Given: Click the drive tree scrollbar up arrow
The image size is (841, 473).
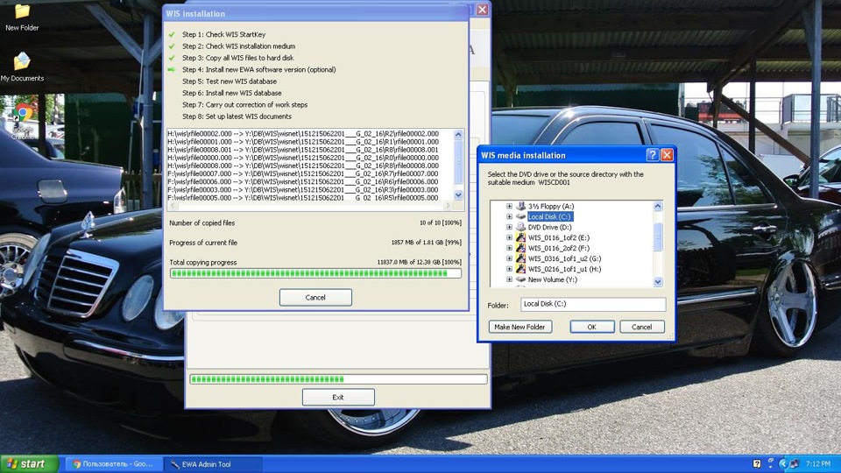Looking at the screenshot, I should (x=658, y=206).
